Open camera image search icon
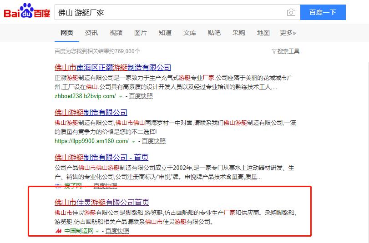369x243 pixels. click(x=291, y=12)
